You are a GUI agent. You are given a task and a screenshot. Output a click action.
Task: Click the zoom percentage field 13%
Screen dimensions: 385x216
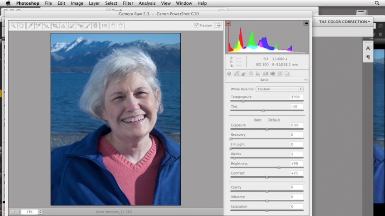pos(29,212)
